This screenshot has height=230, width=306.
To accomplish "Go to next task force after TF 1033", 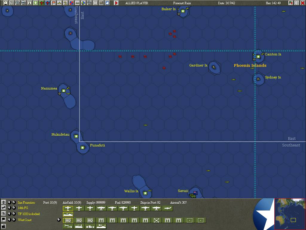I will click(14, 214).
